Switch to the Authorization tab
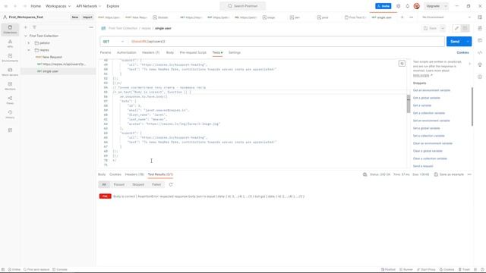 (x=127, y=52)
